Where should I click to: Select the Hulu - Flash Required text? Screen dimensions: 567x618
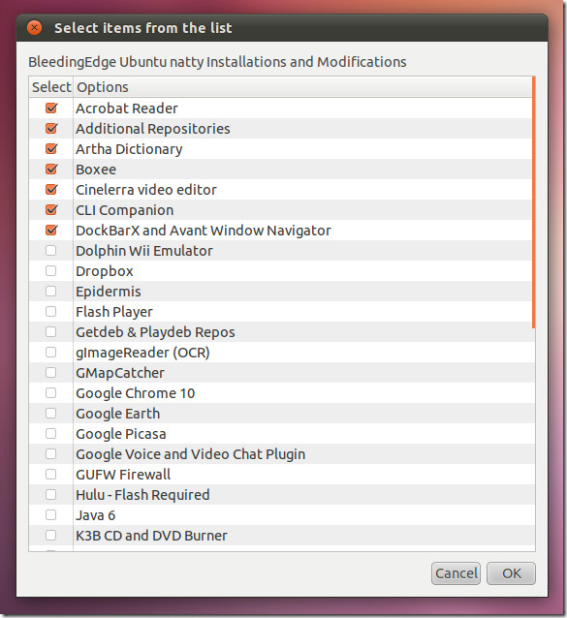pyautogui.click(x=142, y=495)
